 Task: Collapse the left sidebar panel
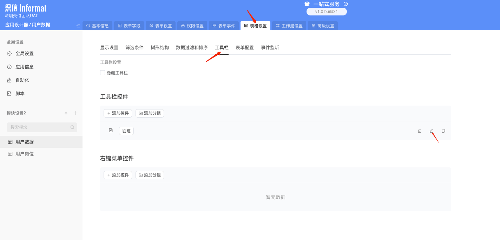[x=78, y=25]
